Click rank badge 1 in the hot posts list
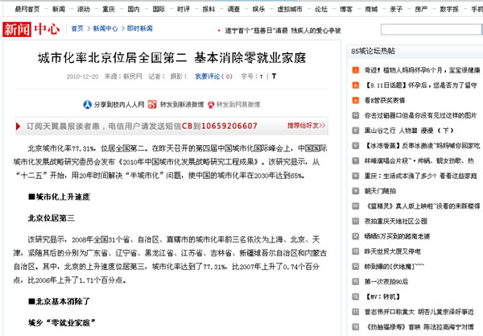This screenshot has width=483, height=336. pos(355,70)
